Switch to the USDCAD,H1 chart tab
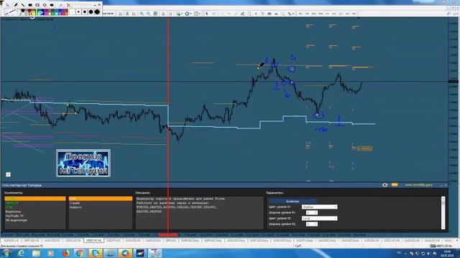Viewport: 460px width, 258px height. pos(73,241)
